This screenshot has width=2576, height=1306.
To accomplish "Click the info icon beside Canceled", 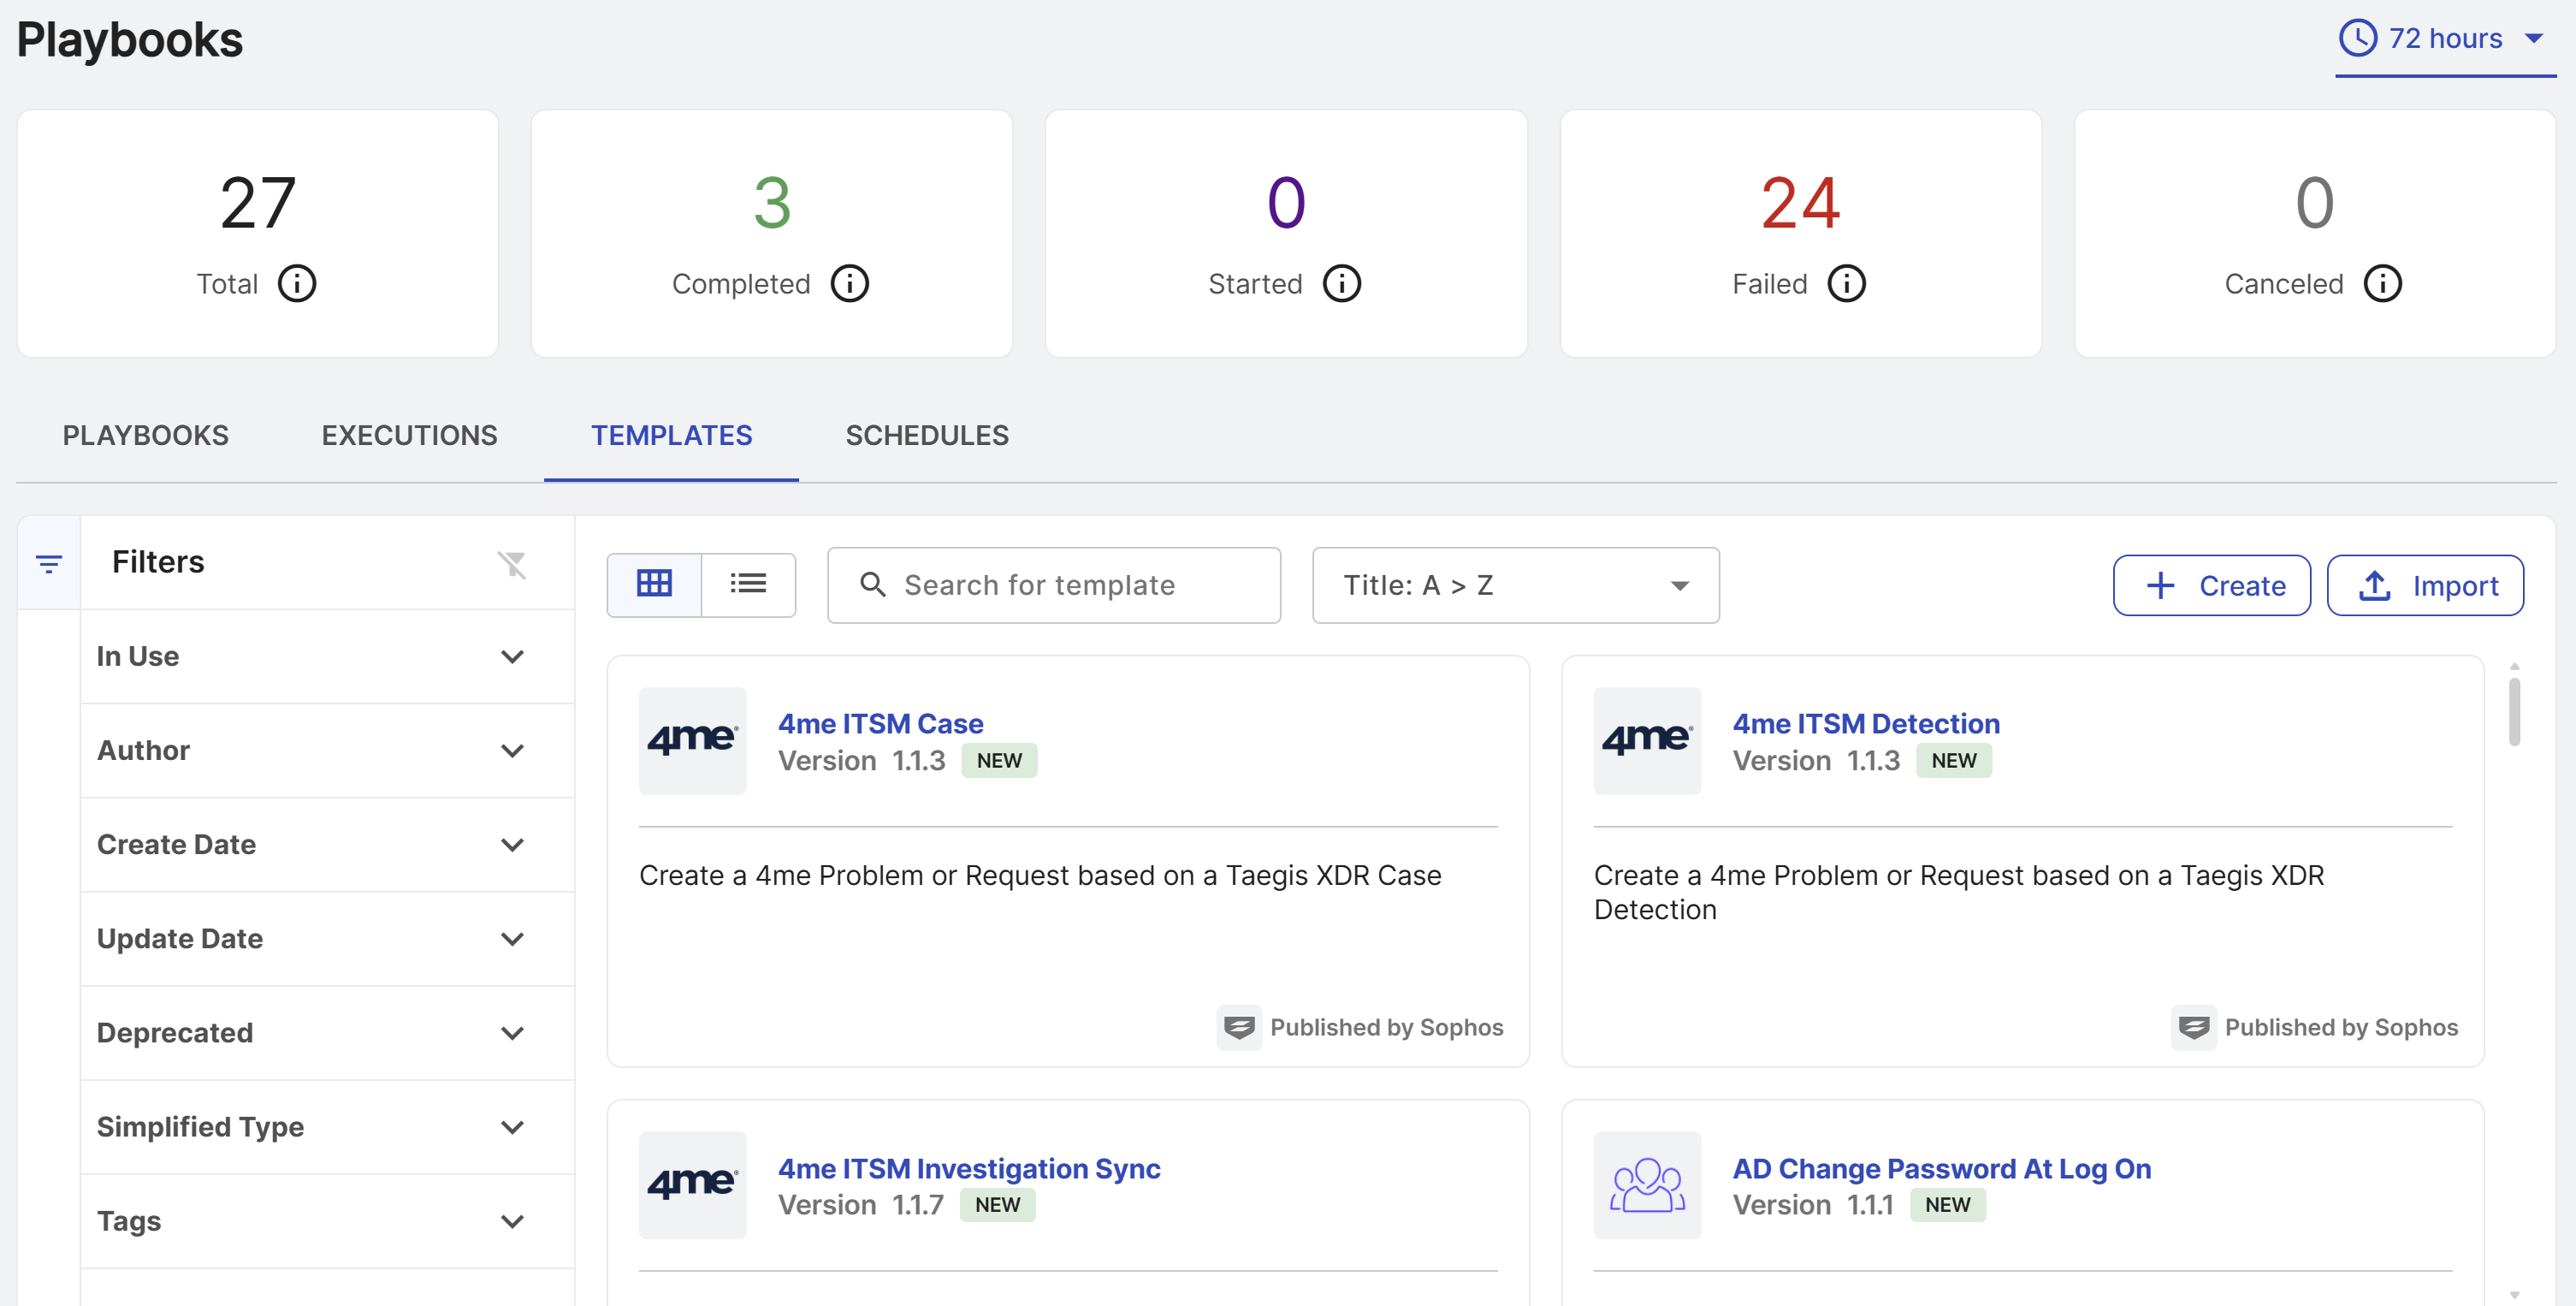I will point(2382,284).
